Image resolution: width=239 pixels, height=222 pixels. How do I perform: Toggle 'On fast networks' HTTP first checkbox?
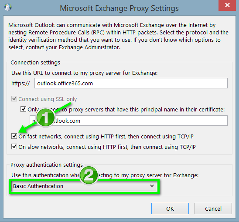point(14,136)
